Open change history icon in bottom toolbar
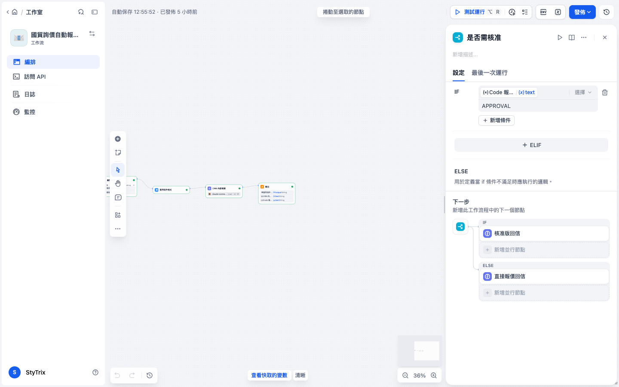Screen dimensions: 619x387 click(x=150, y=375)
